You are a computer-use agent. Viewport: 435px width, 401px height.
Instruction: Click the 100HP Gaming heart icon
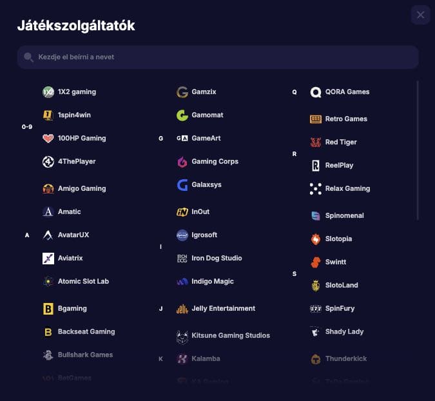tap(48, 139)
